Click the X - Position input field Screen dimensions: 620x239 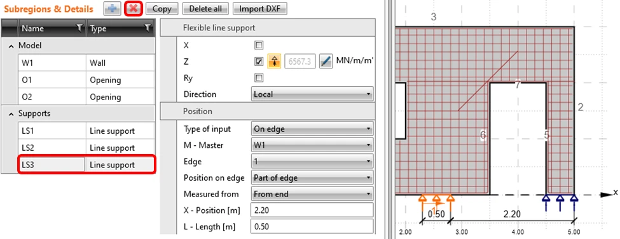(x=312, y=210)
